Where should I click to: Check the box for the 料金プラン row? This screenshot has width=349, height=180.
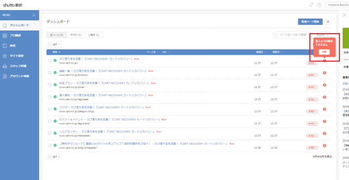(50, 85)
